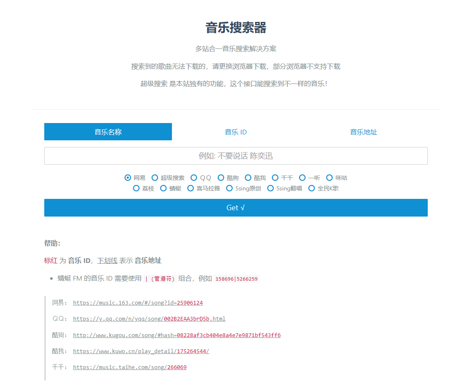
Task: Select the 千千 music source
Action: 275,177
